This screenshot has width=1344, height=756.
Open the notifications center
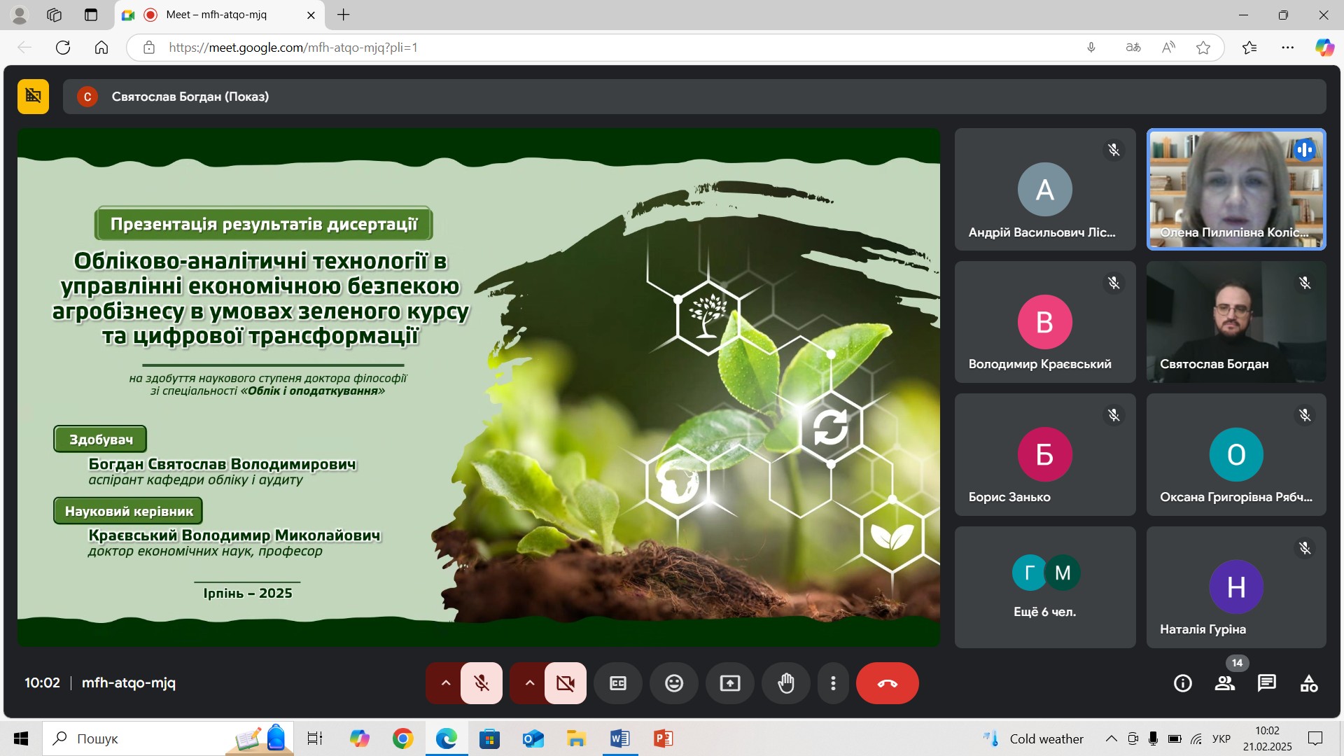click(x=1315, y=738)
